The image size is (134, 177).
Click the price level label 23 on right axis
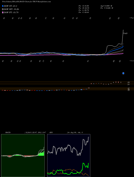[x=128, y=82]
